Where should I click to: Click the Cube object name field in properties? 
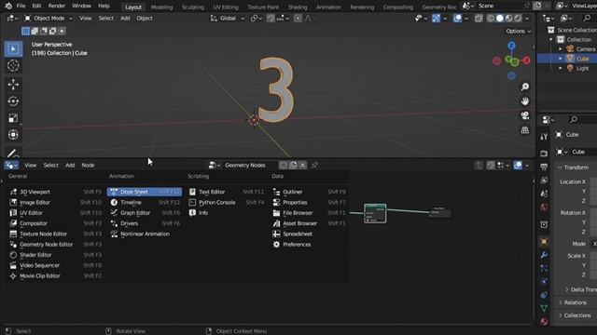click(x=583, y=152)
